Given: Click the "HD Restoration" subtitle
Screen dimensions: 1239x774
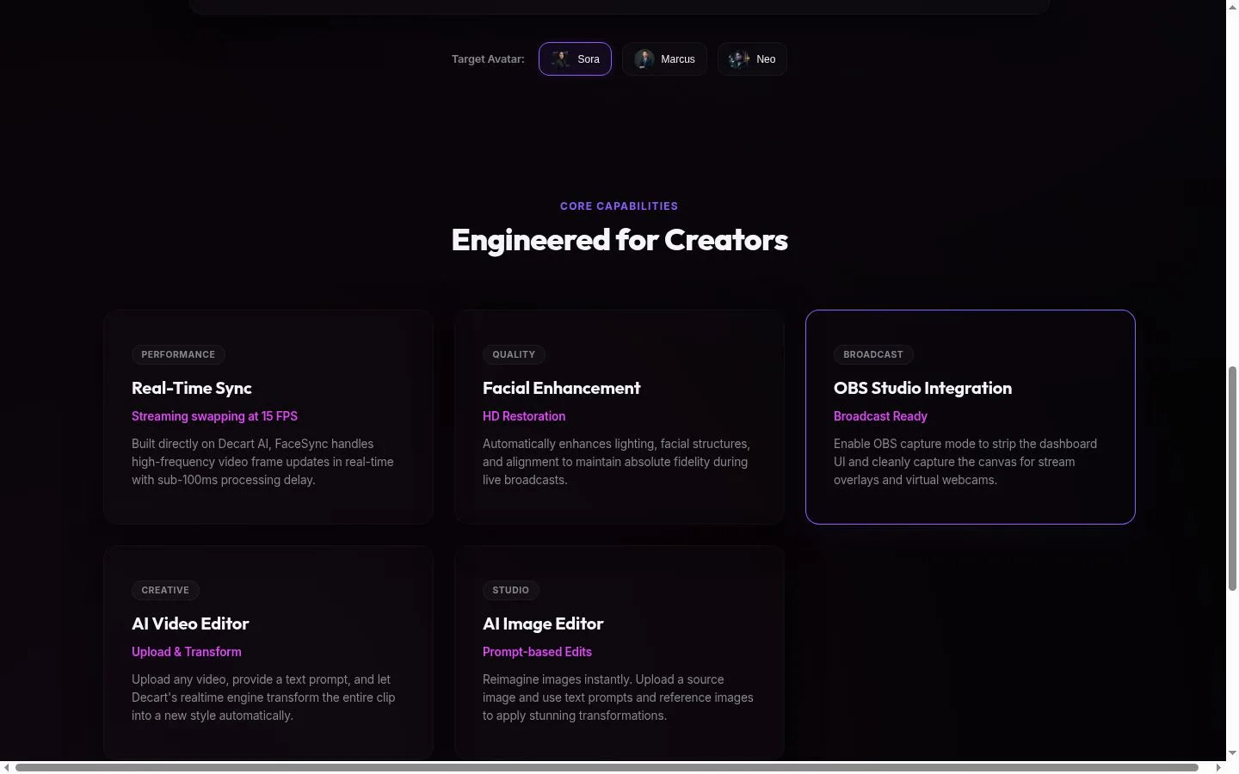Looking at the screenshot, I should pos(524,416).
